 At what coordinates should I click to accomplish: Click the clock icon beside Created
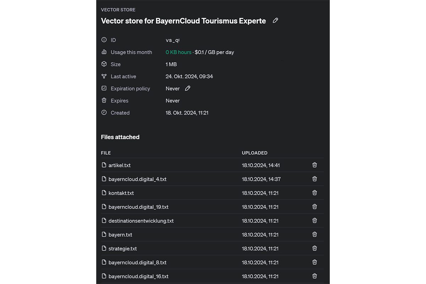104,113
